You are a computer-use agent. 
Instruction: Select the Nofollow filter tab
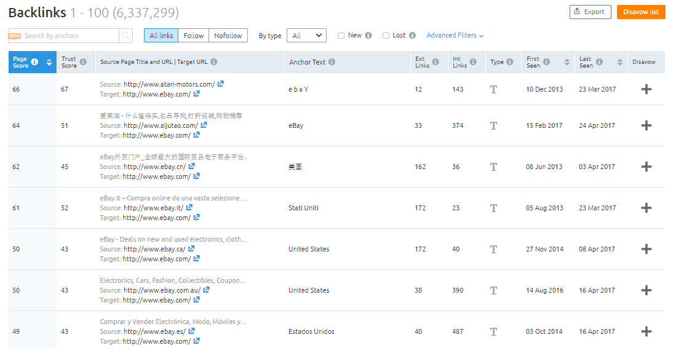coord(228,35)
